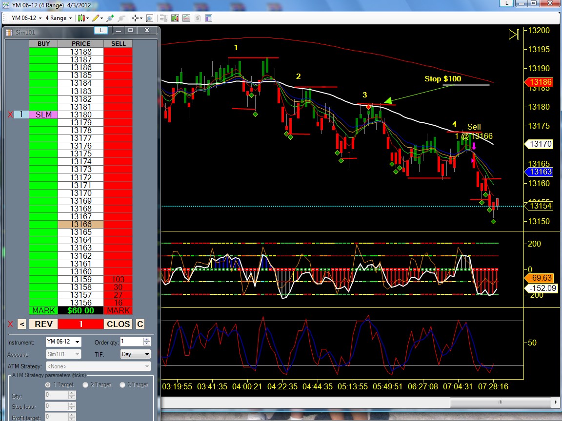The height and width of the screenshot is (421, 562).
Task: Click the SELL column header
Action: tap(118, 44)
